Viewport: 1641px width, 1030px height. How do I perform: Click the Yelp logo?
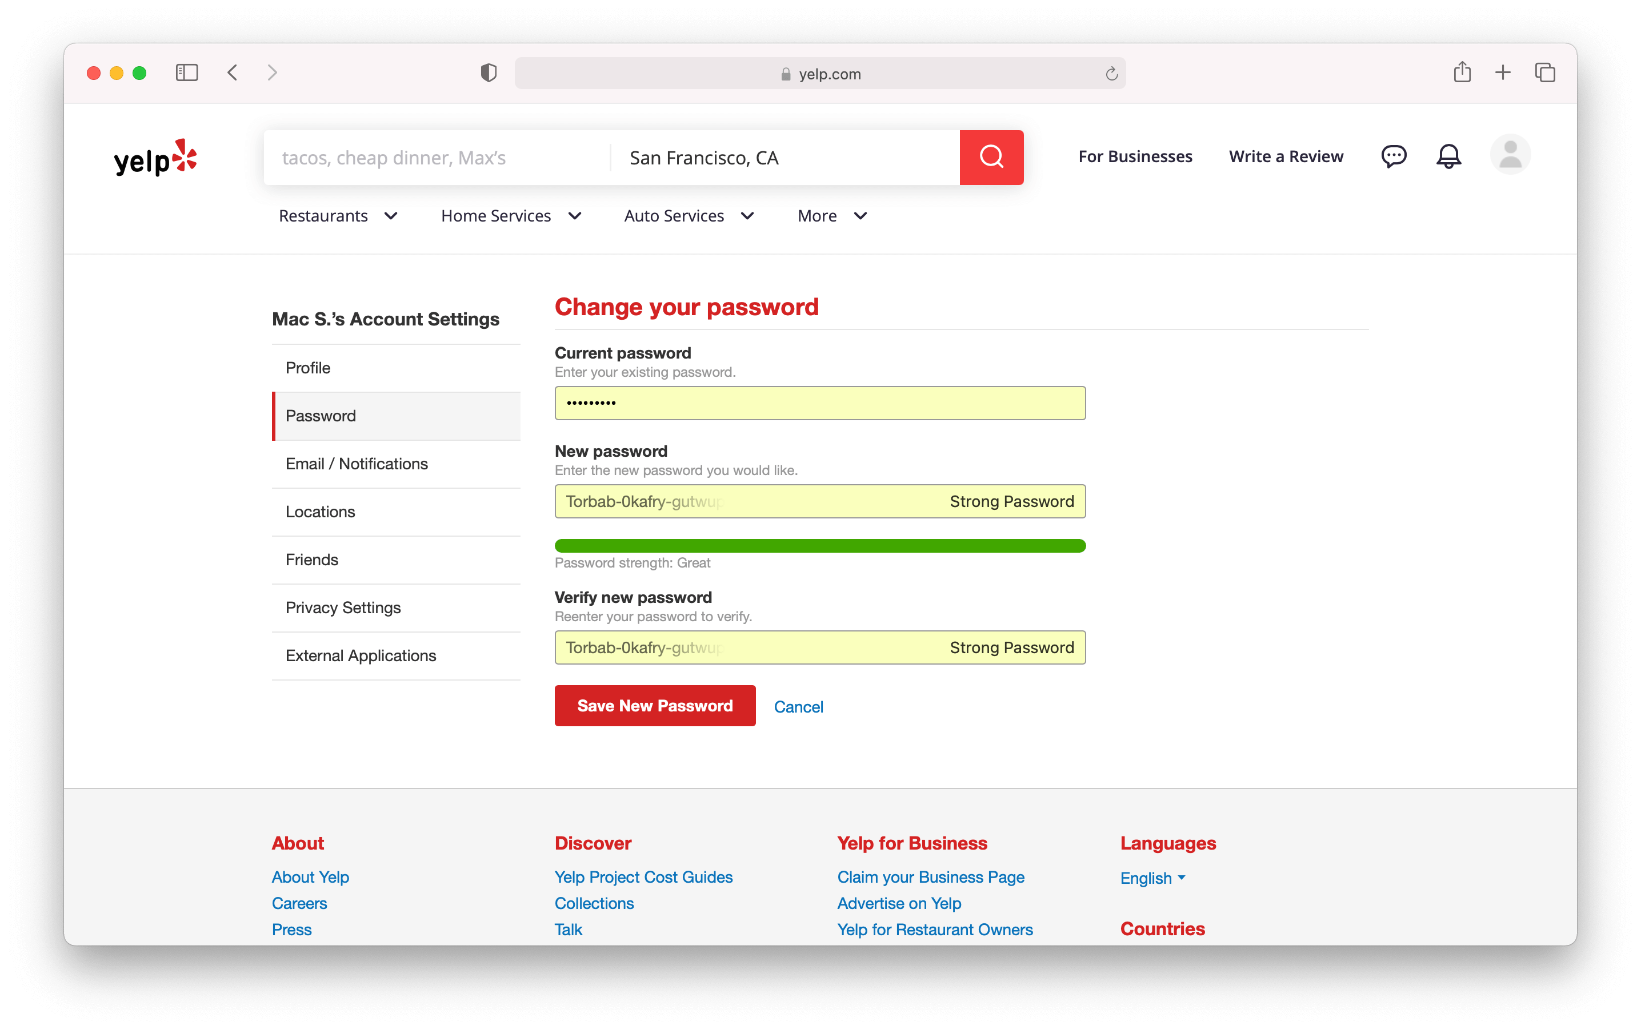coord(155,157)
